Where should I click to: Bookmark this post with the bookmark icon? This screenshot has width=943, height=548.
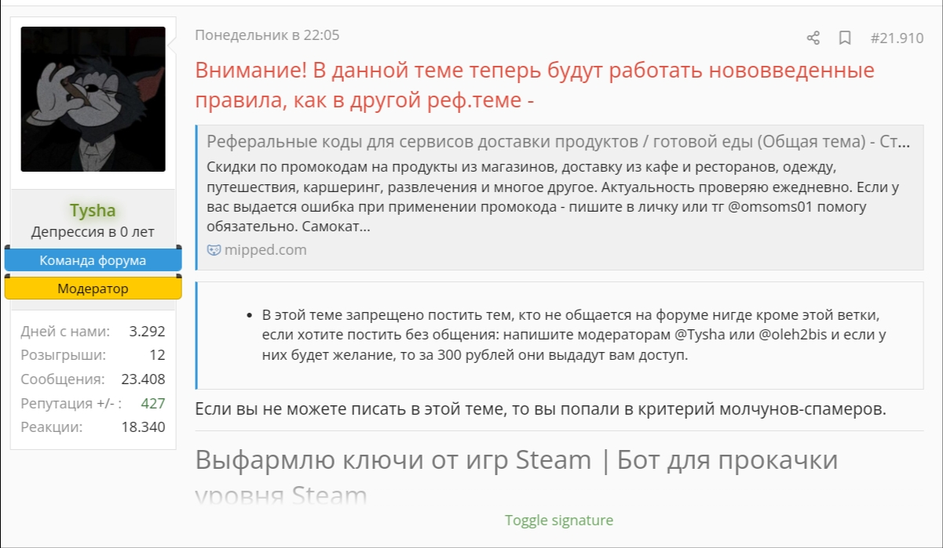click(845, 38)
